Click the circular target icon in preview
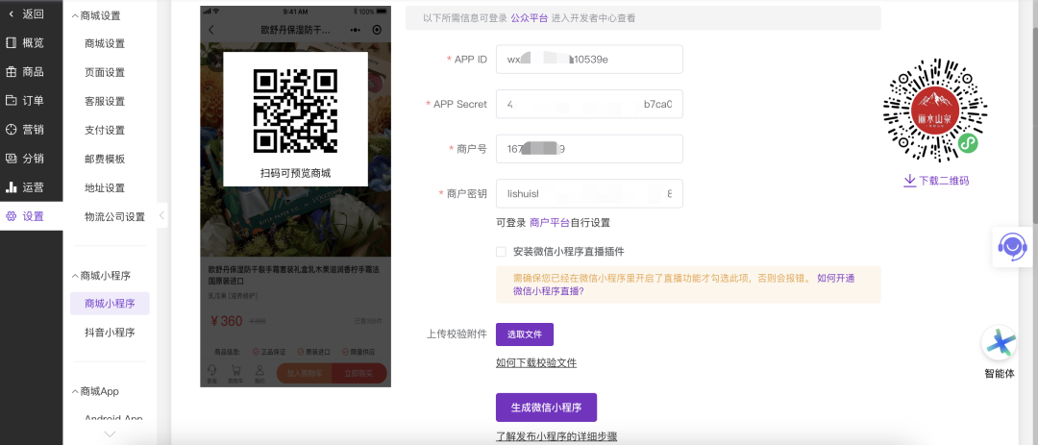The width and height of the screenshot is (1038, 445). [378, 30]
